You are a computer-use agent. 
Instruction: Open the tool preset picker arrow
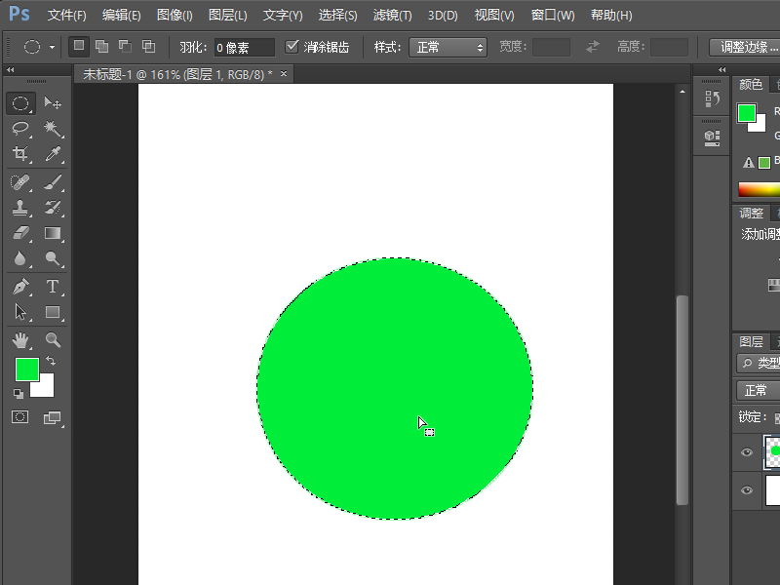coord(52,47)
